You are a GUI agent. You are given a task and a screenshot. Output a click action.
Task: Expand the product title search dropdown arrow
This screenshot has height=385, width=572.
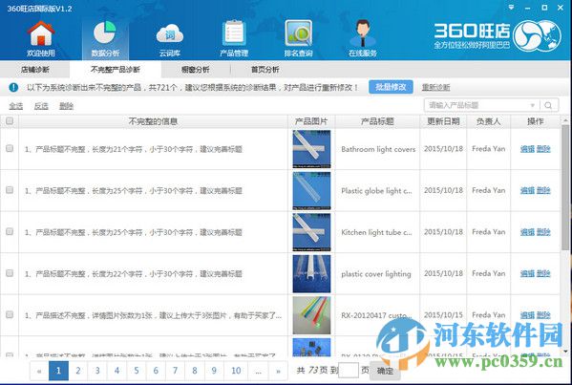click(532, 105)
